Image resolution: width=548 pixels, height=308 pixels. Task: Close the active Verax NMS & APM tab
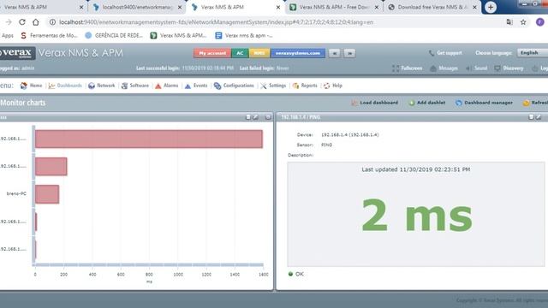[x=278, y=7]
